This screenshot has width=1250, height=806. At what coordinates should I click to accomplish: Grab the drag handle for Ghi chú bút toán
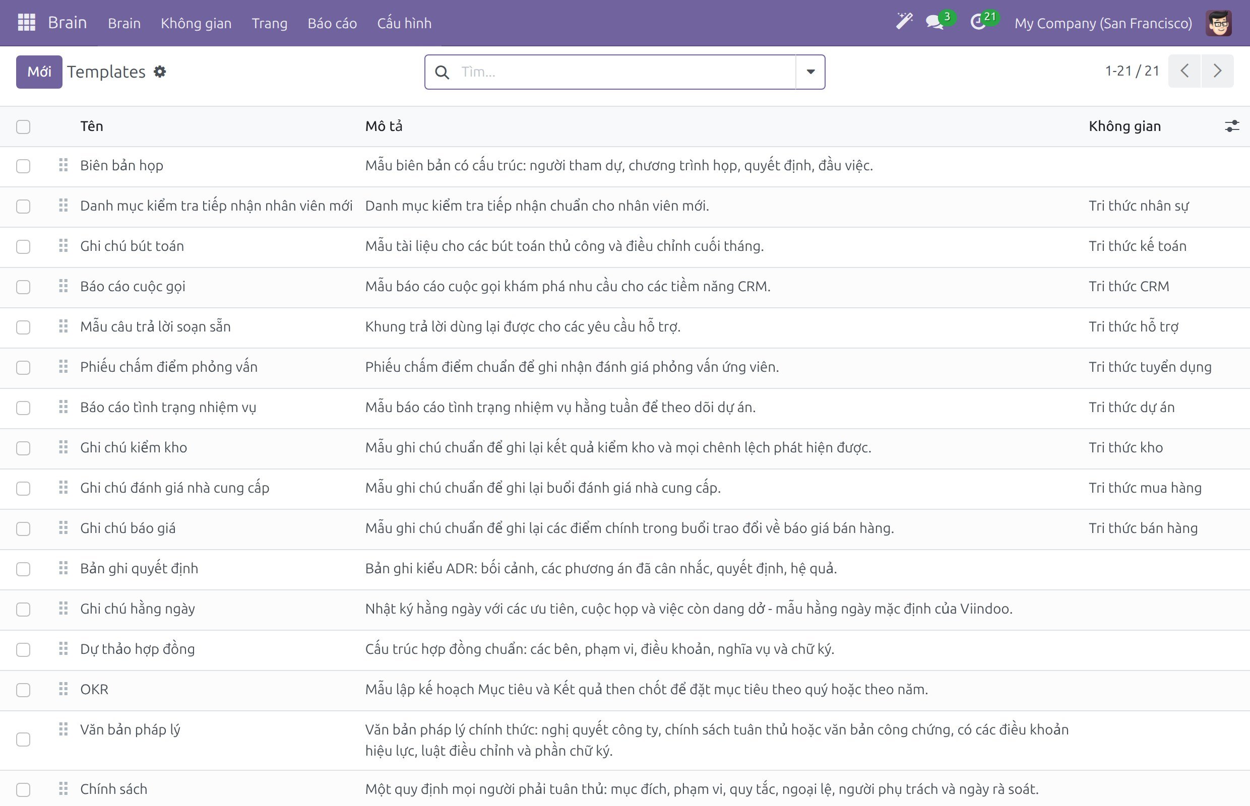tap(64, 246)
